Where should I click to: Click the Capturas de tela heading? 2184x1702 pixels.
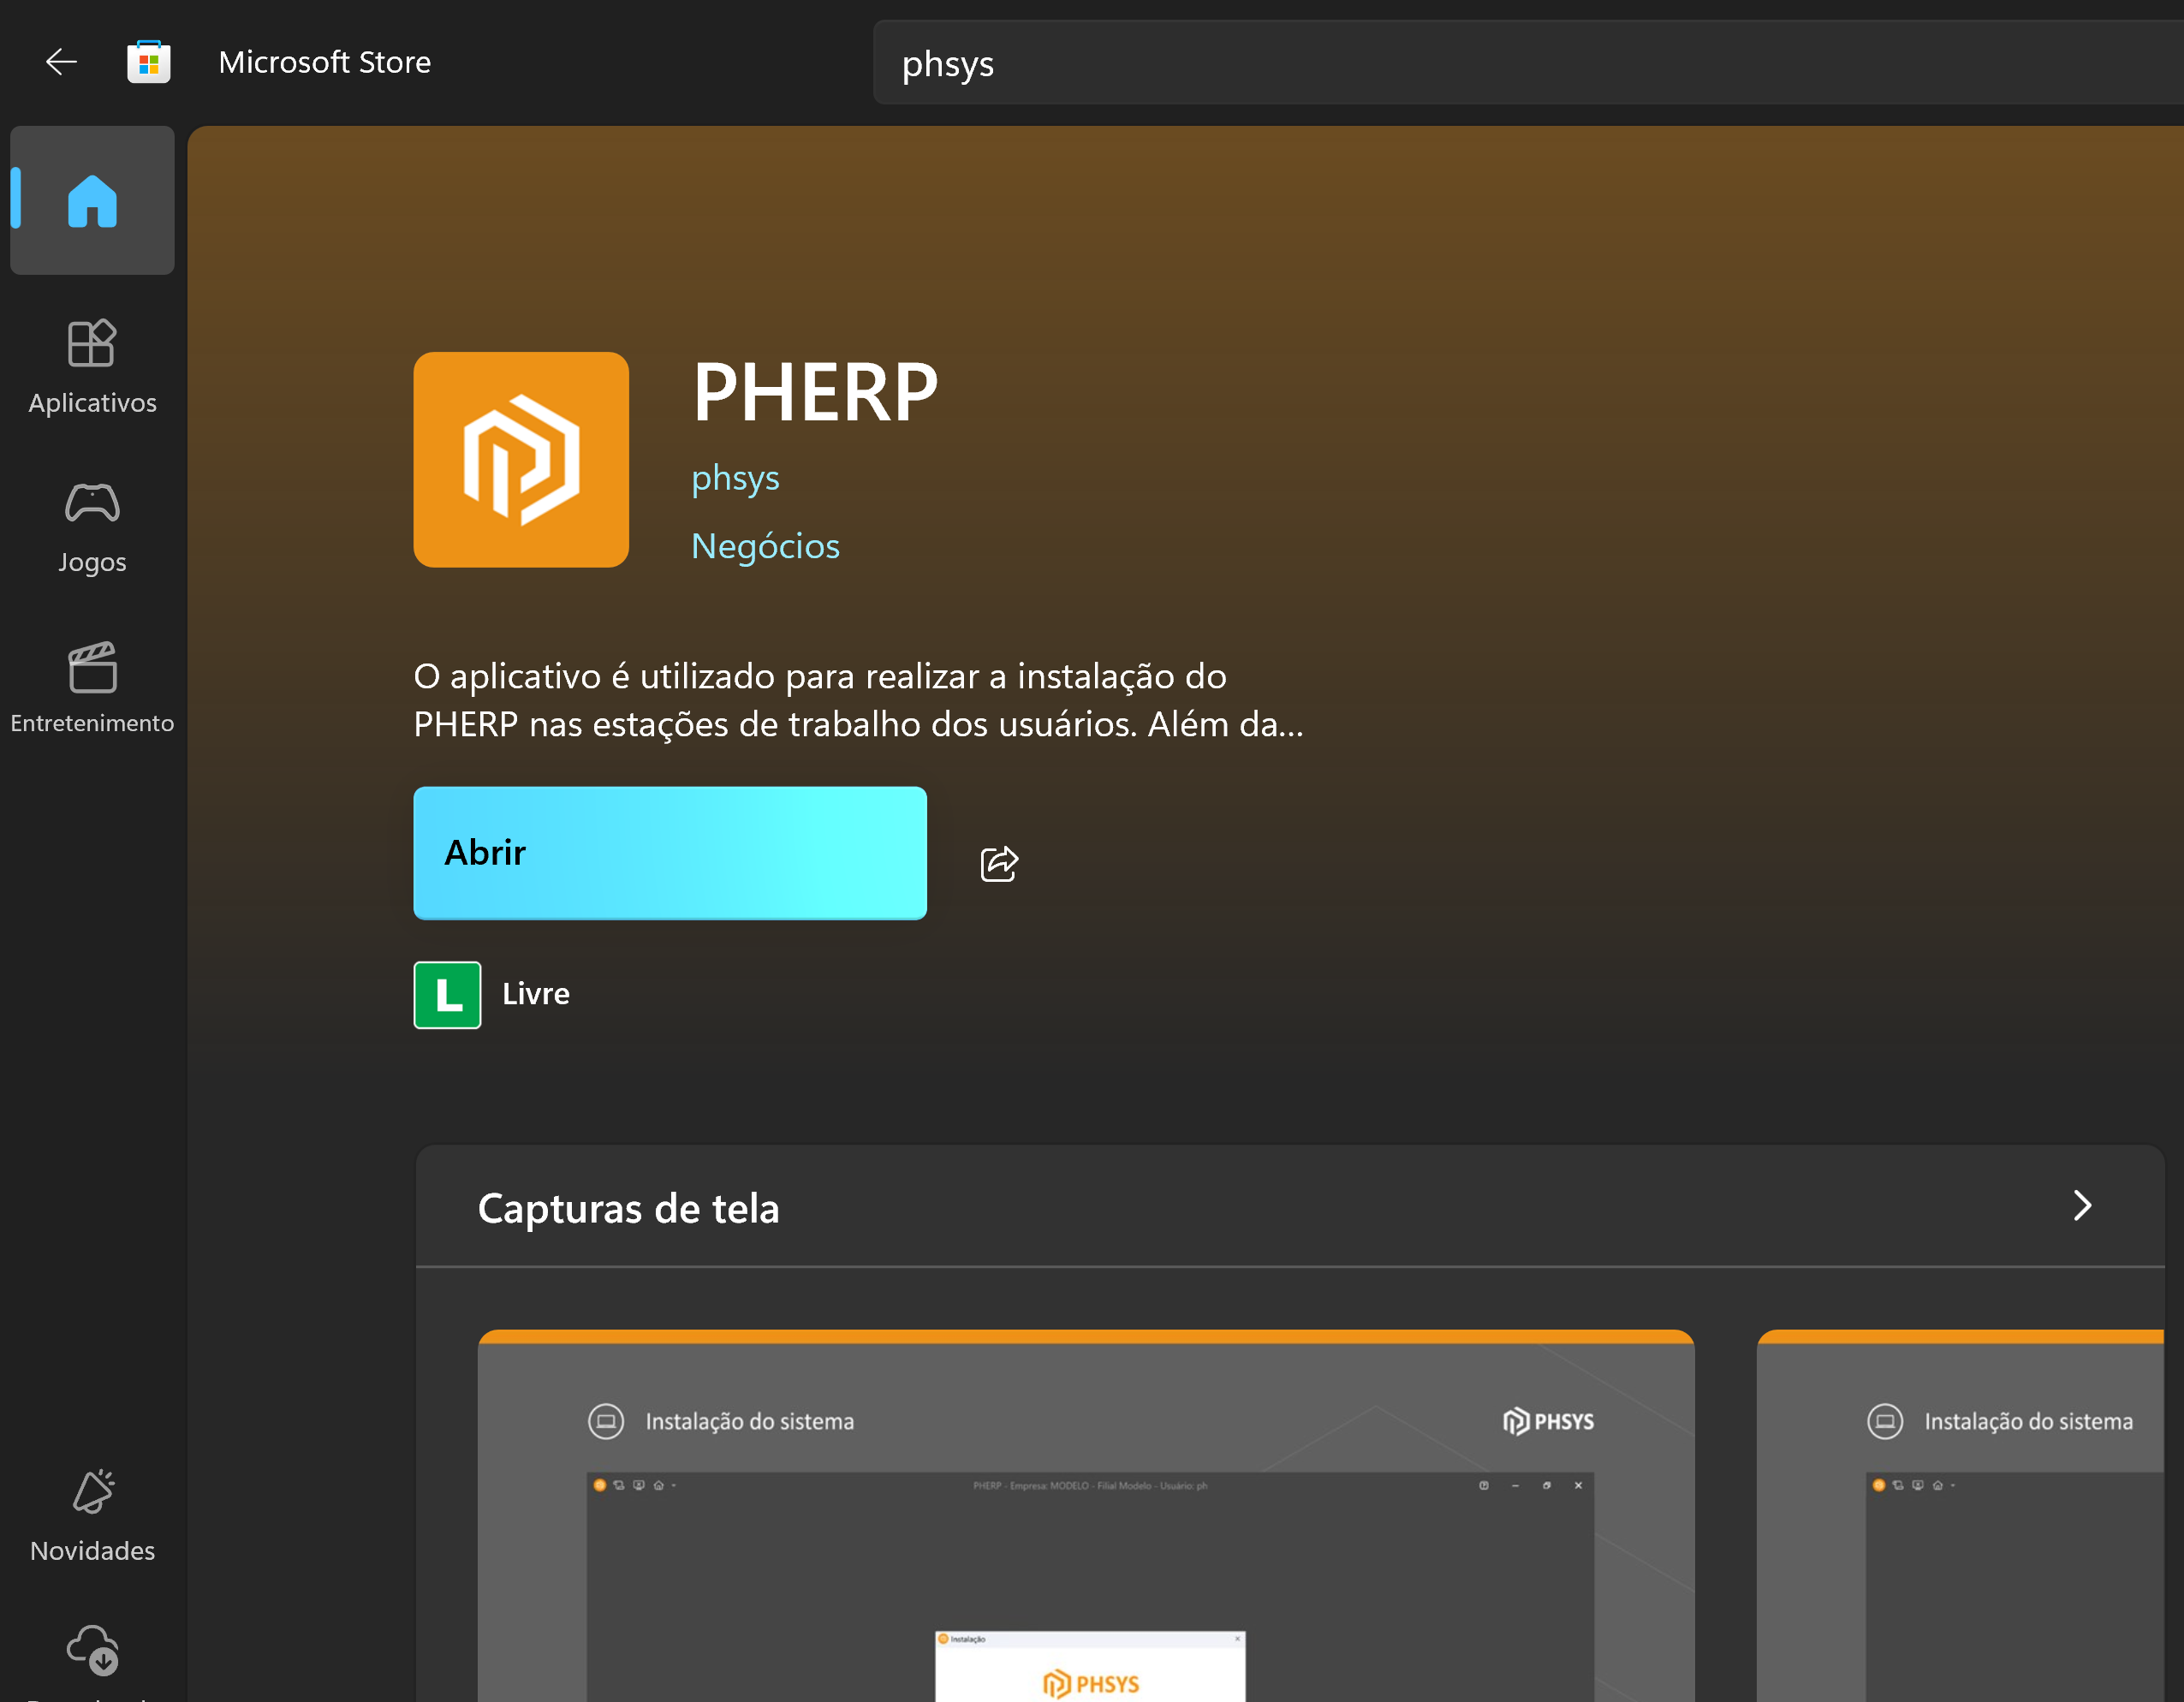tap(628, 1208)
